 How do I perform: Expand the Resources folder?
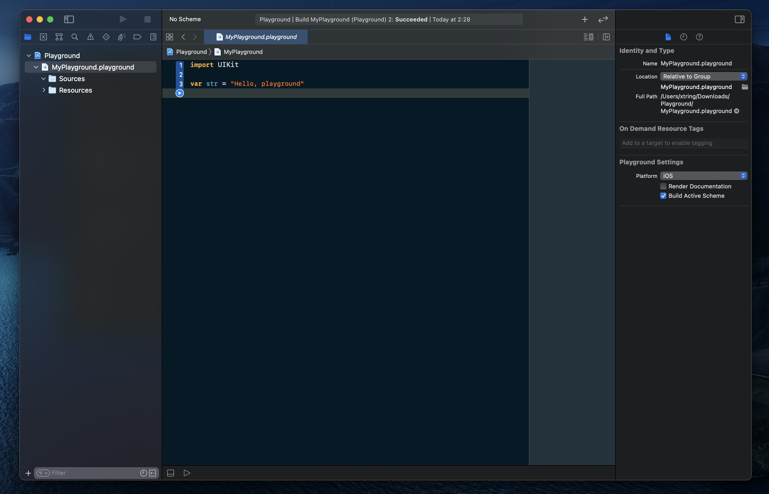point(44,90)
